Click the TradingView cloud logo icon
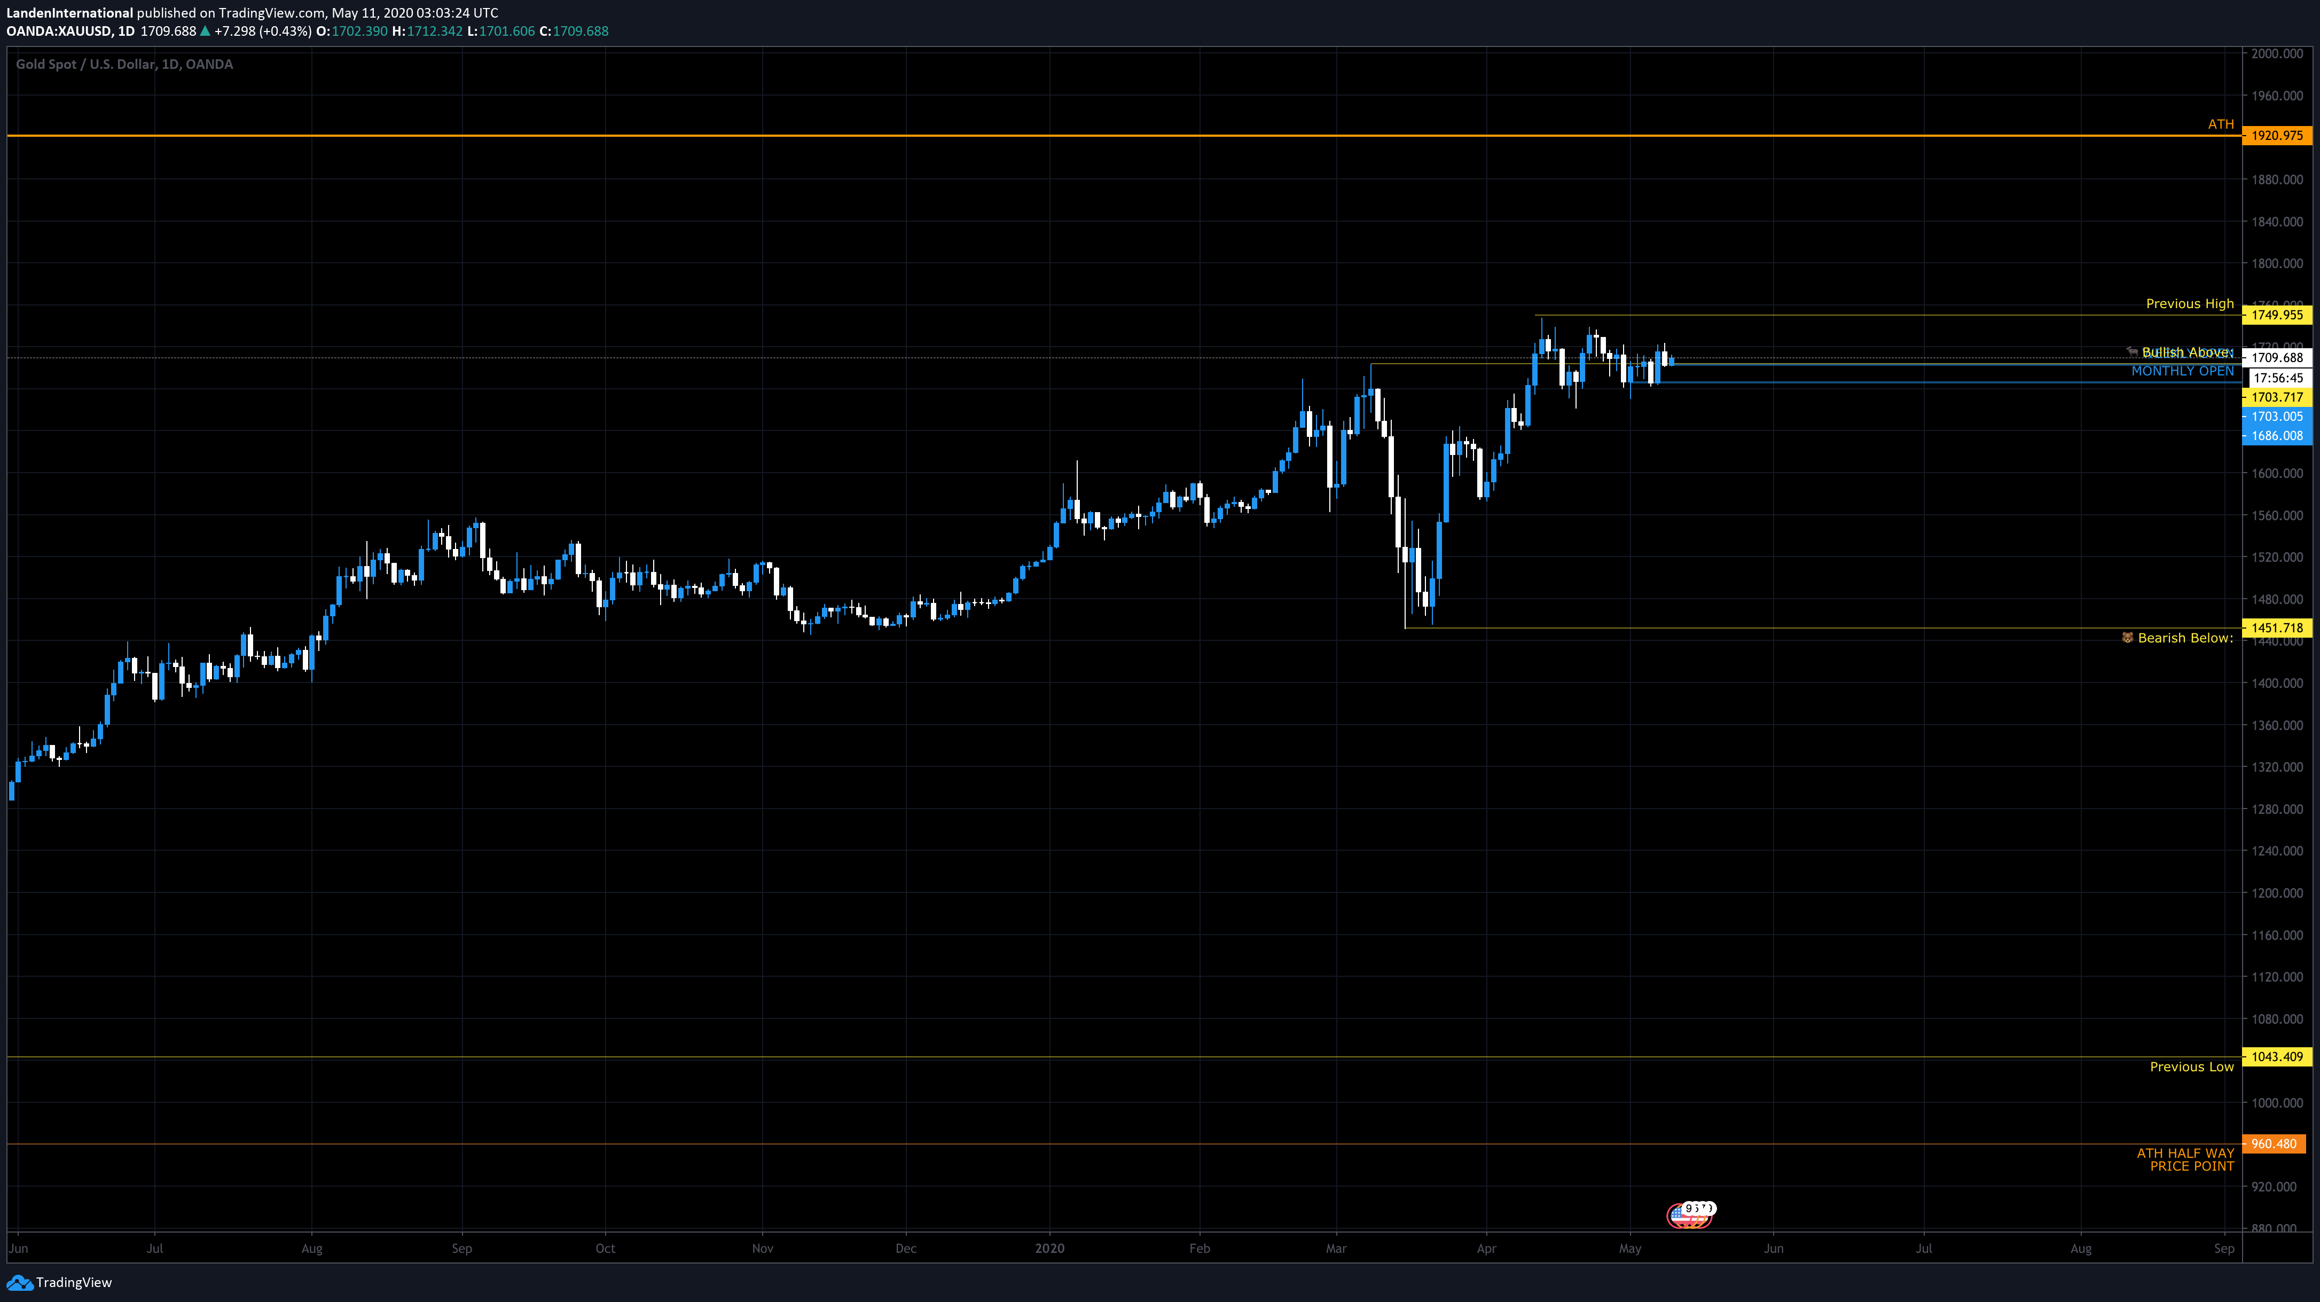This screenshot has height=1302, width=2320. pos(20,1282)
